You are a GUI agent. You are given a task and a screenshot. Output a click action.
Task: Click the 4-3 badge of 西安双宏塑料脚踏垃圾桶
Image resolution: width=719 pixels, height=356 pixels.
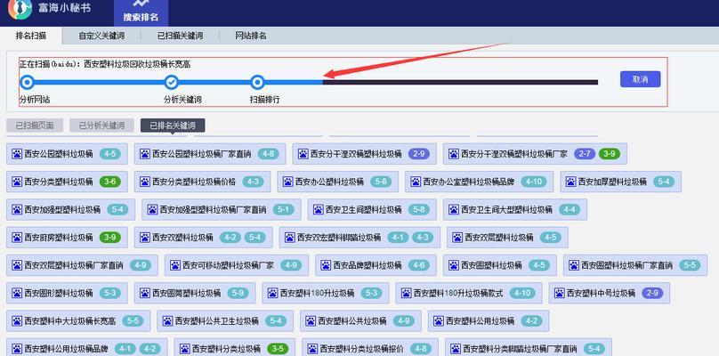tap(423, 237)
